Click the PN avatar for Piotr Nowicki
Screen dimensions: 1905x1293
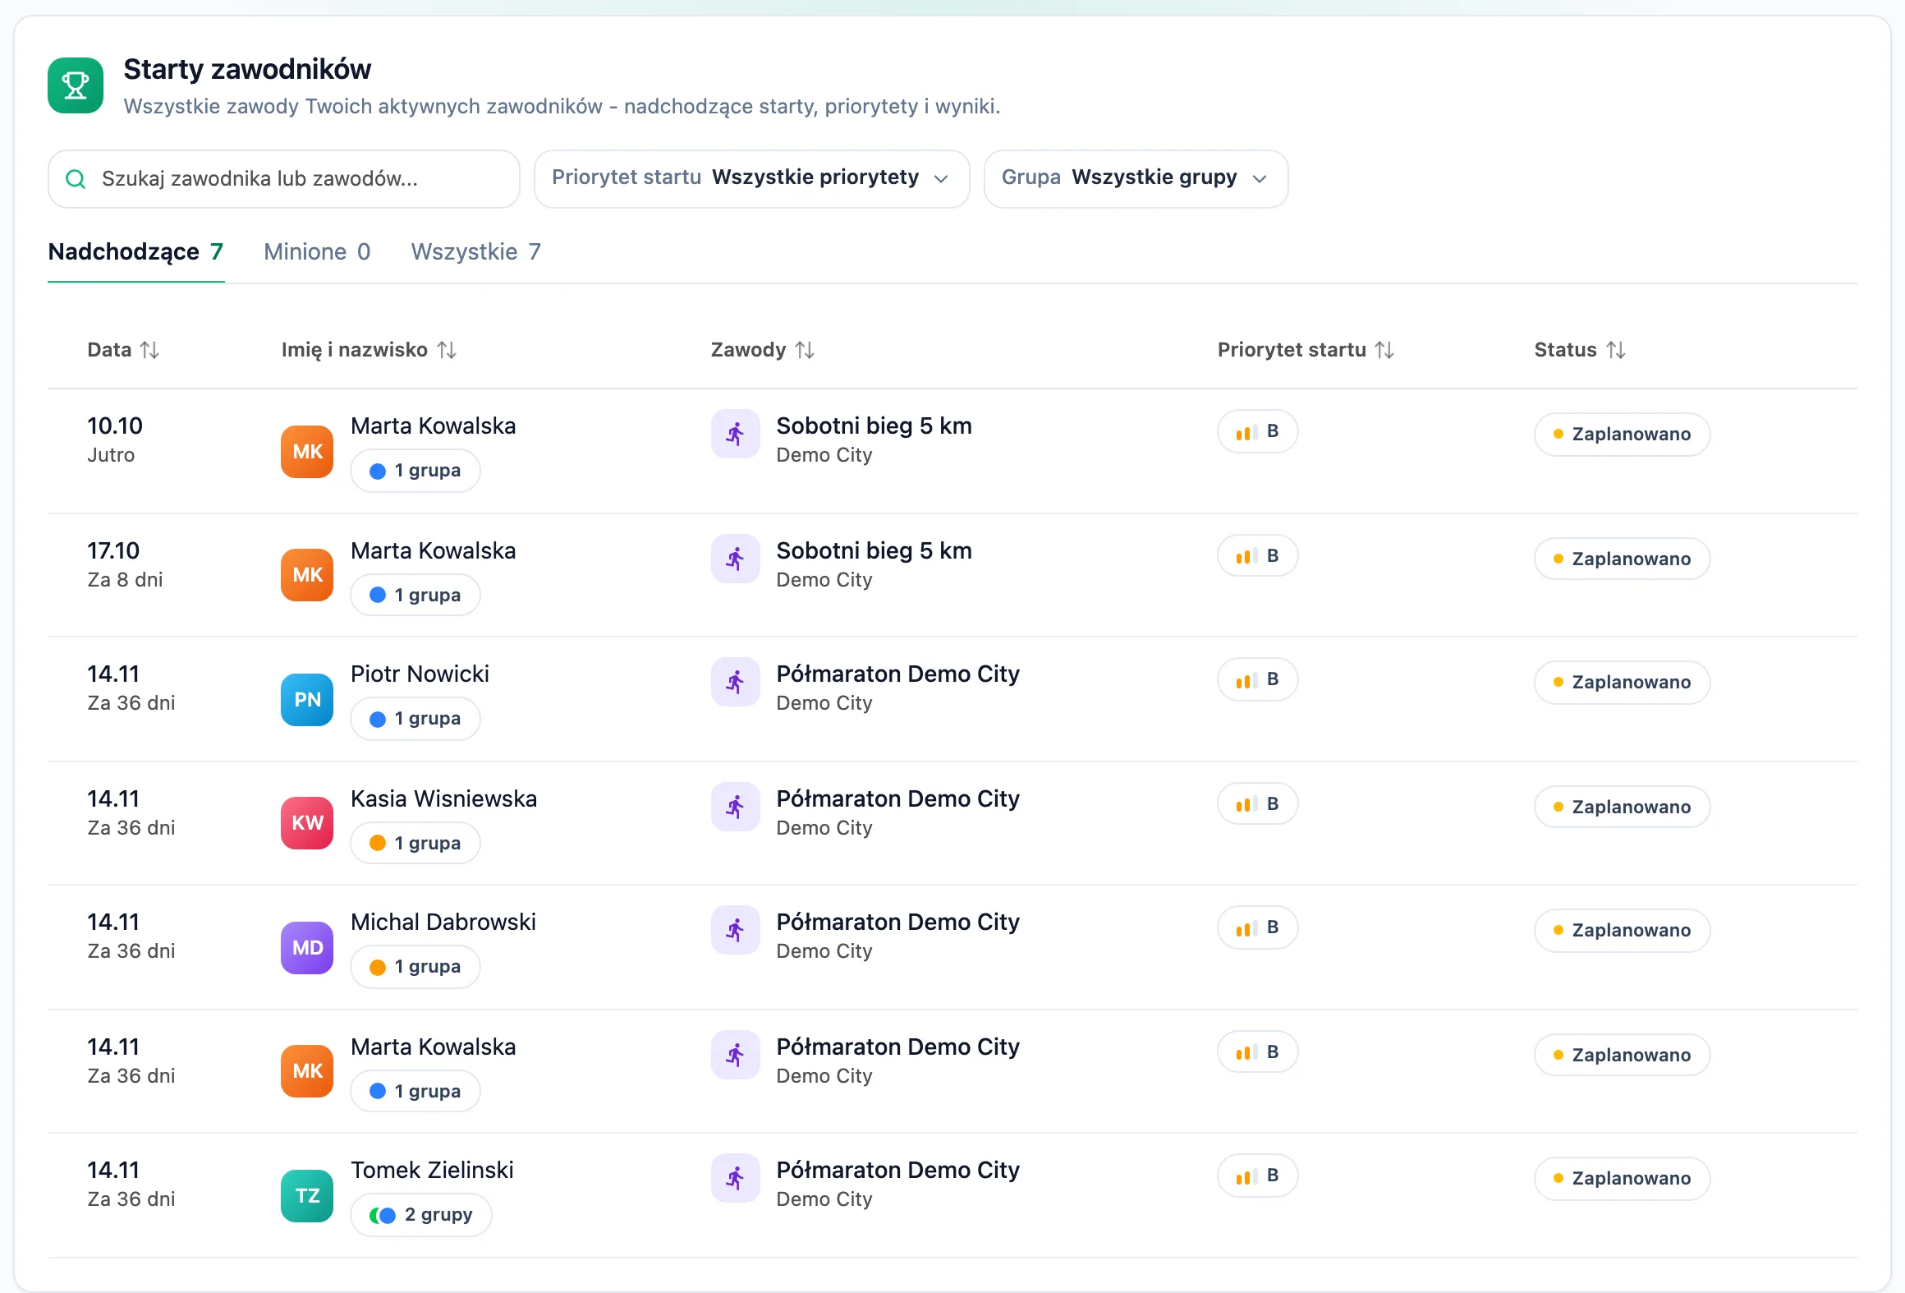pyautogui.click(x=307, y=699)
